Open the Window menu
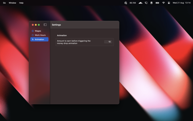Image resolution: width=193 pixels, height=121 pixels. pos(12,3)
